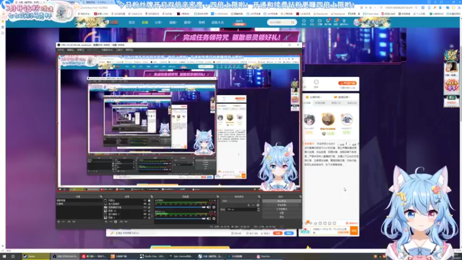Click the Windows Start button

point(4,256)
